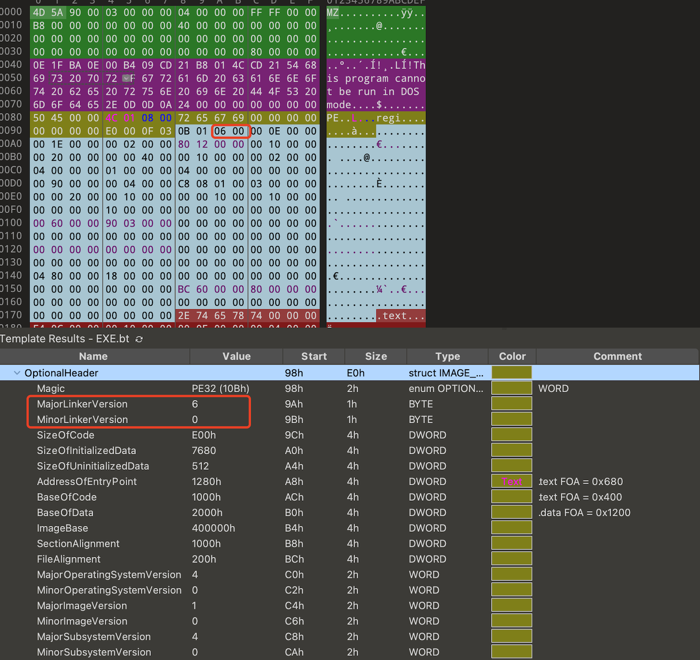Select the MajorLinkerVersion row
The width and height of the screenshot is (700, 660).
[82, 404]
